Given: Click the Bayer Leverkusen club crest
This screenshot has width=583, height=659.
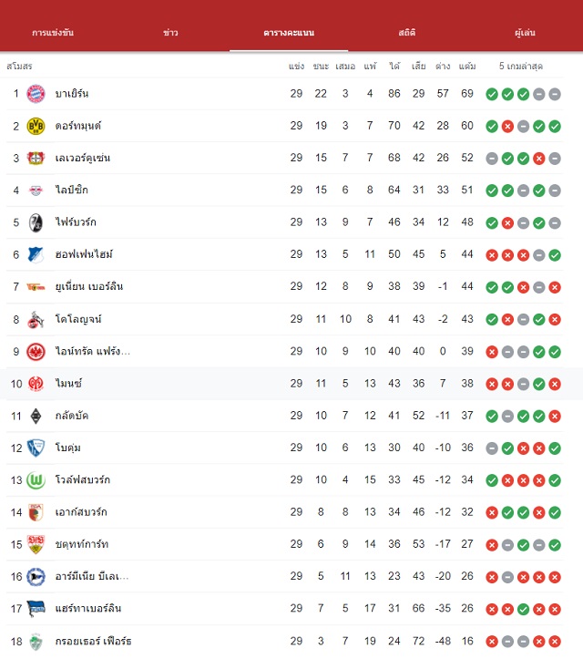Looking at the screenshot, I should click(x=36, y=158).
